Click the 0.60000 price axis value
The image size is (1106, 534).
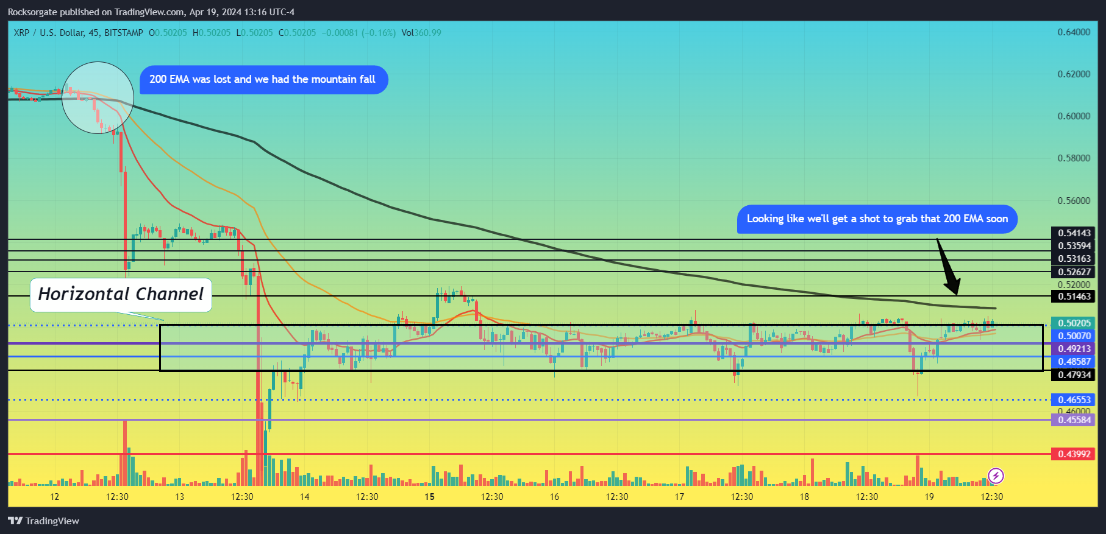point(1074,116)
